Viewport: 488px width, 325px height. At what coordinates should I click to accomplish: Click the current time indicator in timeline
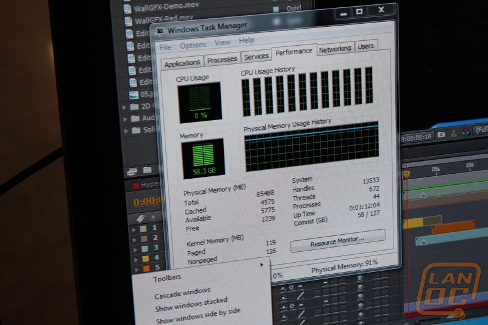pos(406,174)
